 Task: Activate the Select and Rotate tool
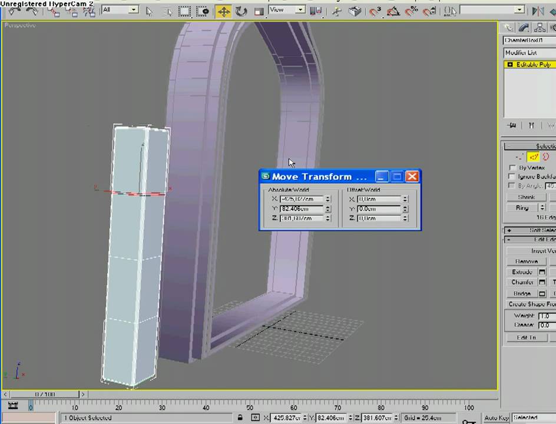tap(241, 12)
